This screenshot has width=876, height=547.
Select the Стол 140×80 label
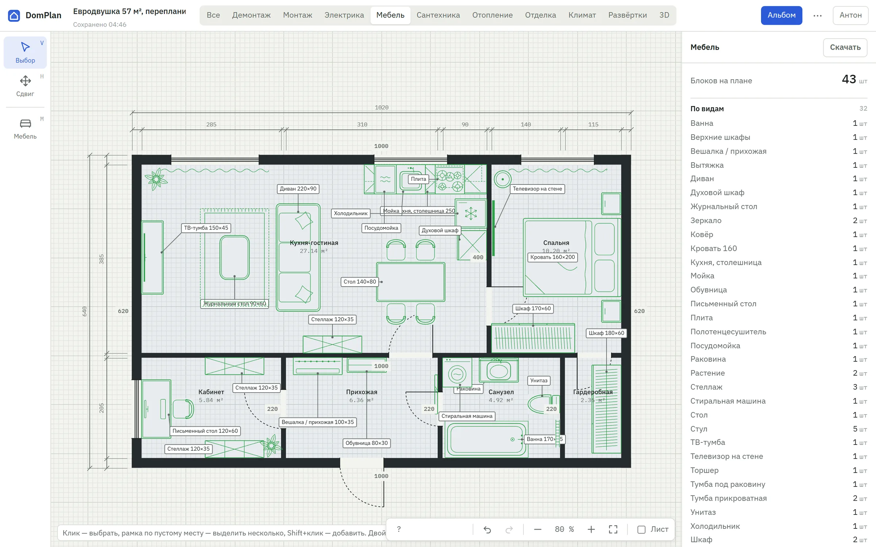(360, 282)
